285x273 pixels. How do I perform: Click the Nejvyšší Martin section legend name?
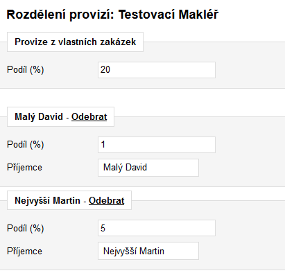coord(47,200)
